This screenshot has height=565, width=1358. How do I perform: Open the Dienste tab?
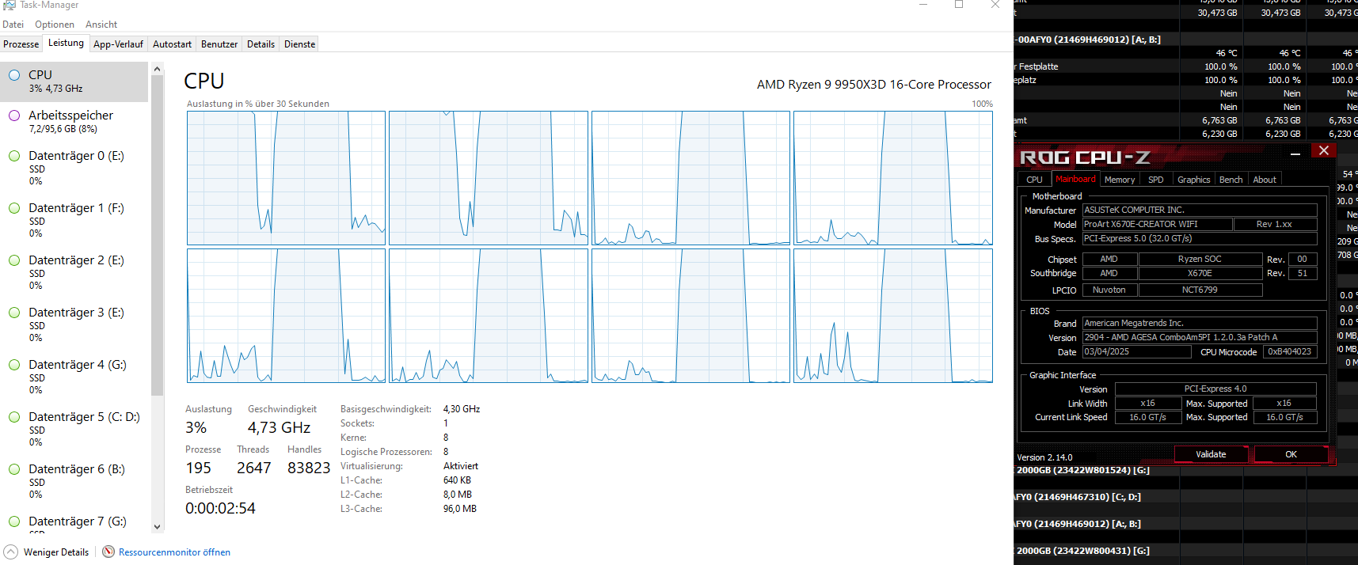(299, 44)
